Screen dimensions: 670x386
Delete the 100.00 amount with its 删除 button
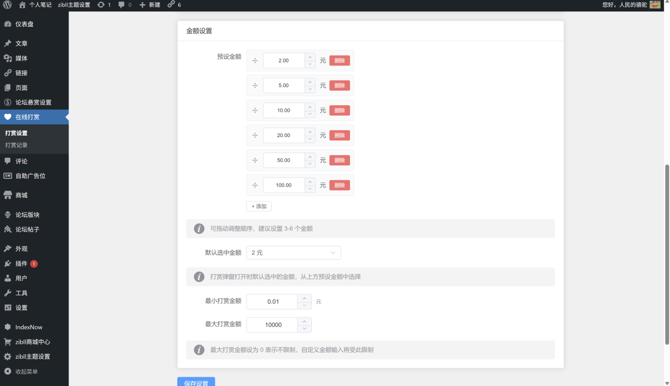pos(340,185)
